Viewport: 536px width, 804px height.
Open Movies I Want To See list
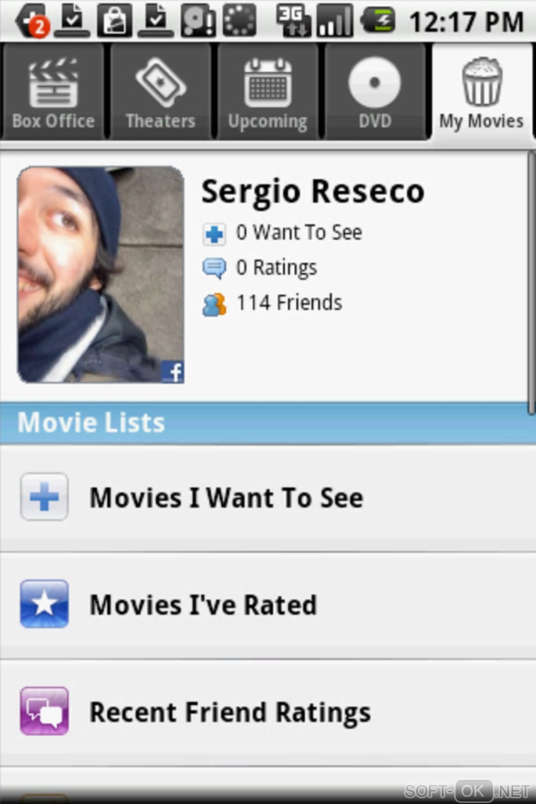pos(226,498)
